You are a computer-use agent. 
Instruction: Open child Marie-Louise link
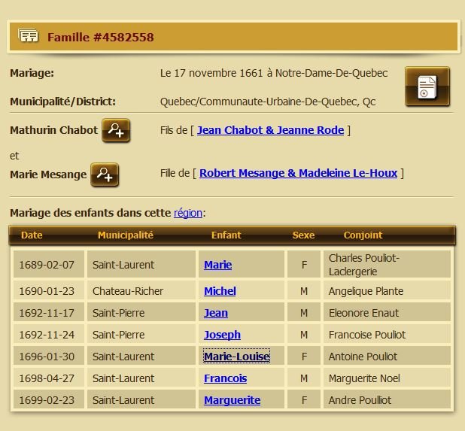237,357
